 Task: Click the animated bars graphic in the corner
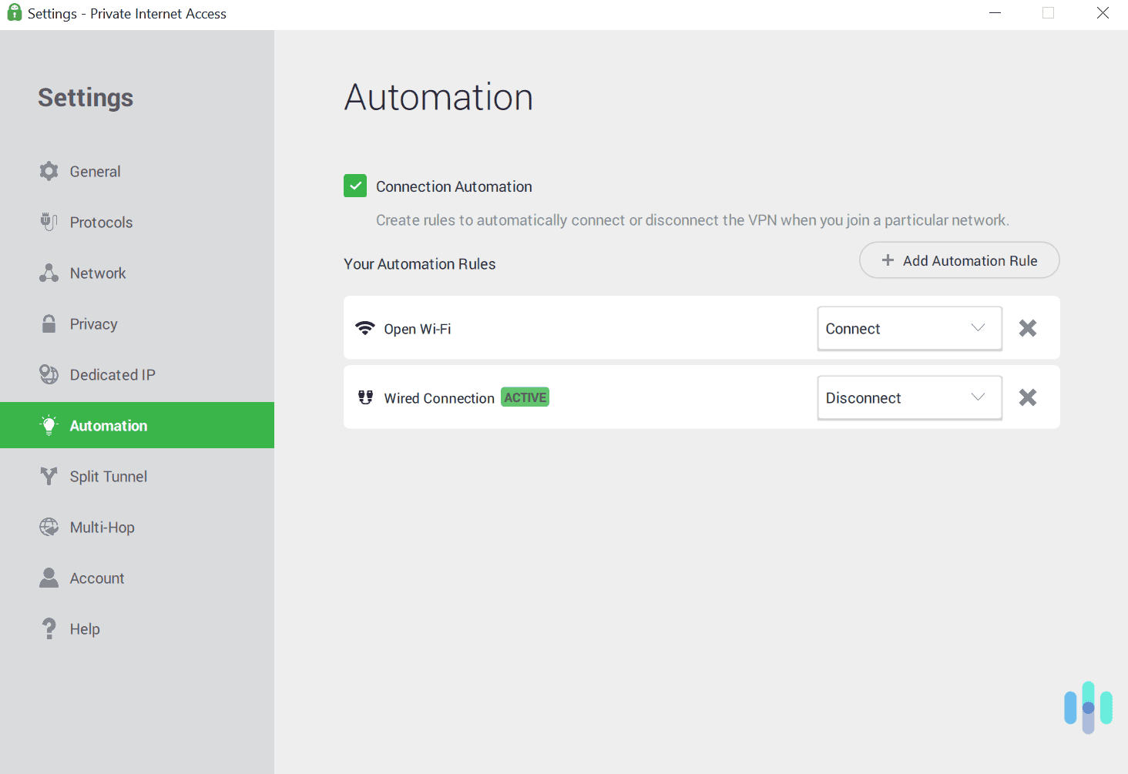pos(1088,707)
